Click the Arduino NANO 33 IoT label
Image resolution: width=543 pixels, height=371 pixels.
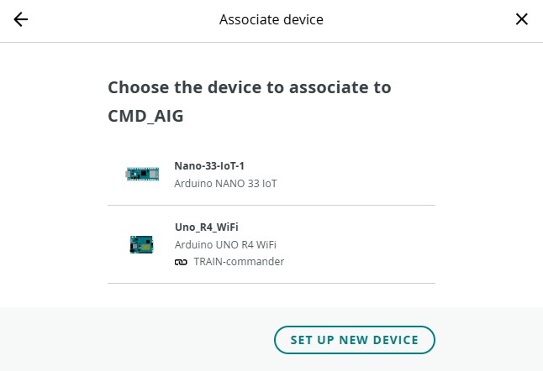coord(225,182)
